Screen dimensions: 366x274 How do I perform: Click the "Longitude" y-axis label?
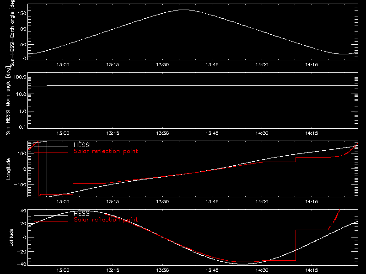point(8,169)
